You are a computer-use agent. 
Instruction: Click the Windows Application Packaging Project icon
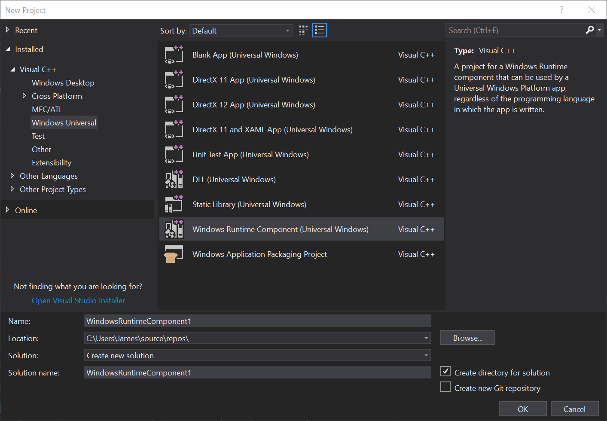174,254
